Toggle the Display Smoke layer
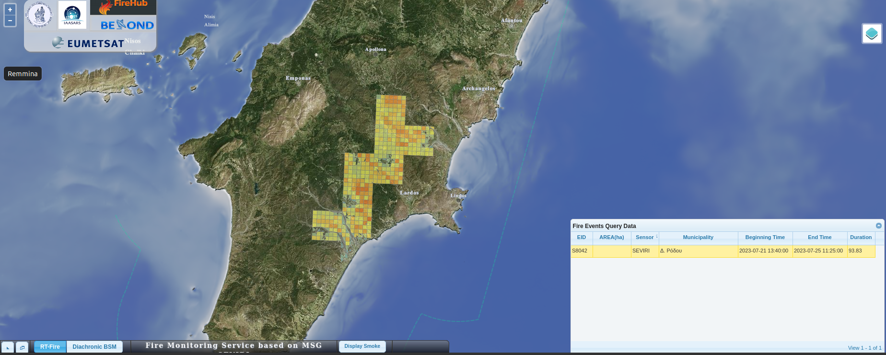886x355 pixels. tap(362, 346)
